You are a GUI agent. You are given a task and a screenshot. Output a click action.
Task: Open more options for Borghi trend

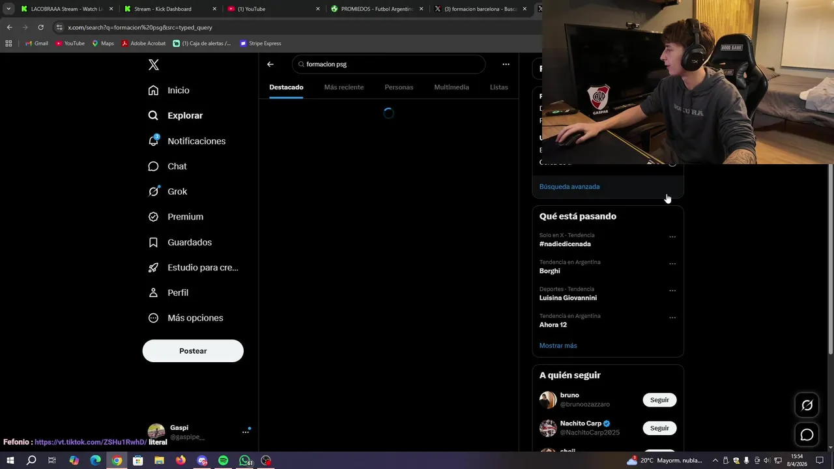(x=672, y=264)
